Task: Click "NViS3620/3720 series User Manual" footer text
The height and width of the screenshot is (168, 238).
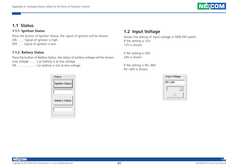Action: point(211,163)
